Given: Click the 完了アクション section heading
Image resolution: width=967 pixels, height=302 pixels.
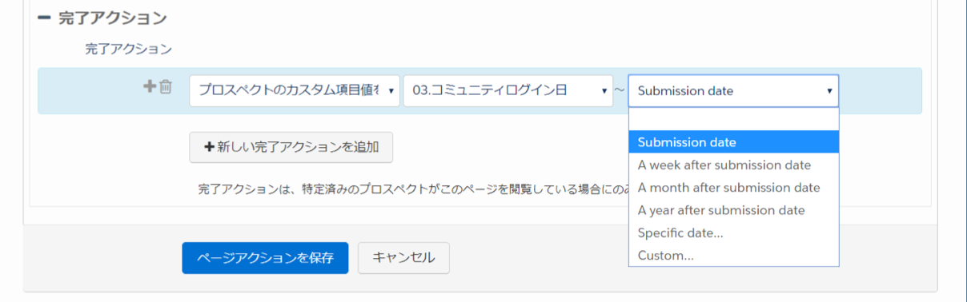Looking at the screenshot, I should (x=113, y=18).
